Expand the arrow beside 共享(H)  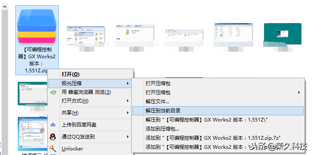coord(128,113)
